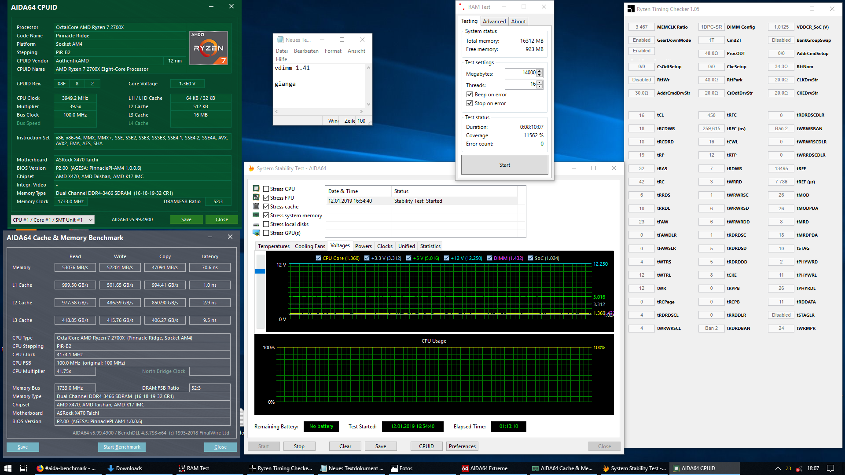This screenshot has height=475, width=845.
Task: Uncheck Beep on error option
Action: (470, 95)
